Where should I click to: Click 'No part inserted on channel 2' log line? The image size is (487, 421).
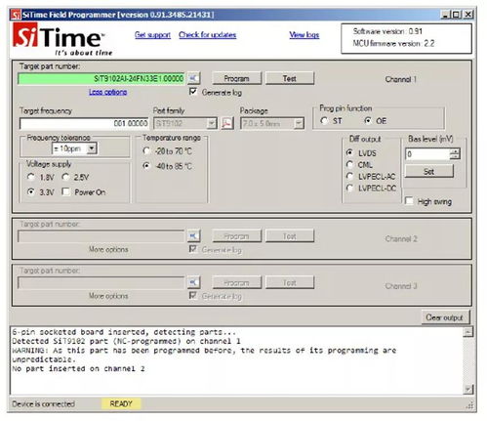point(78,368)
